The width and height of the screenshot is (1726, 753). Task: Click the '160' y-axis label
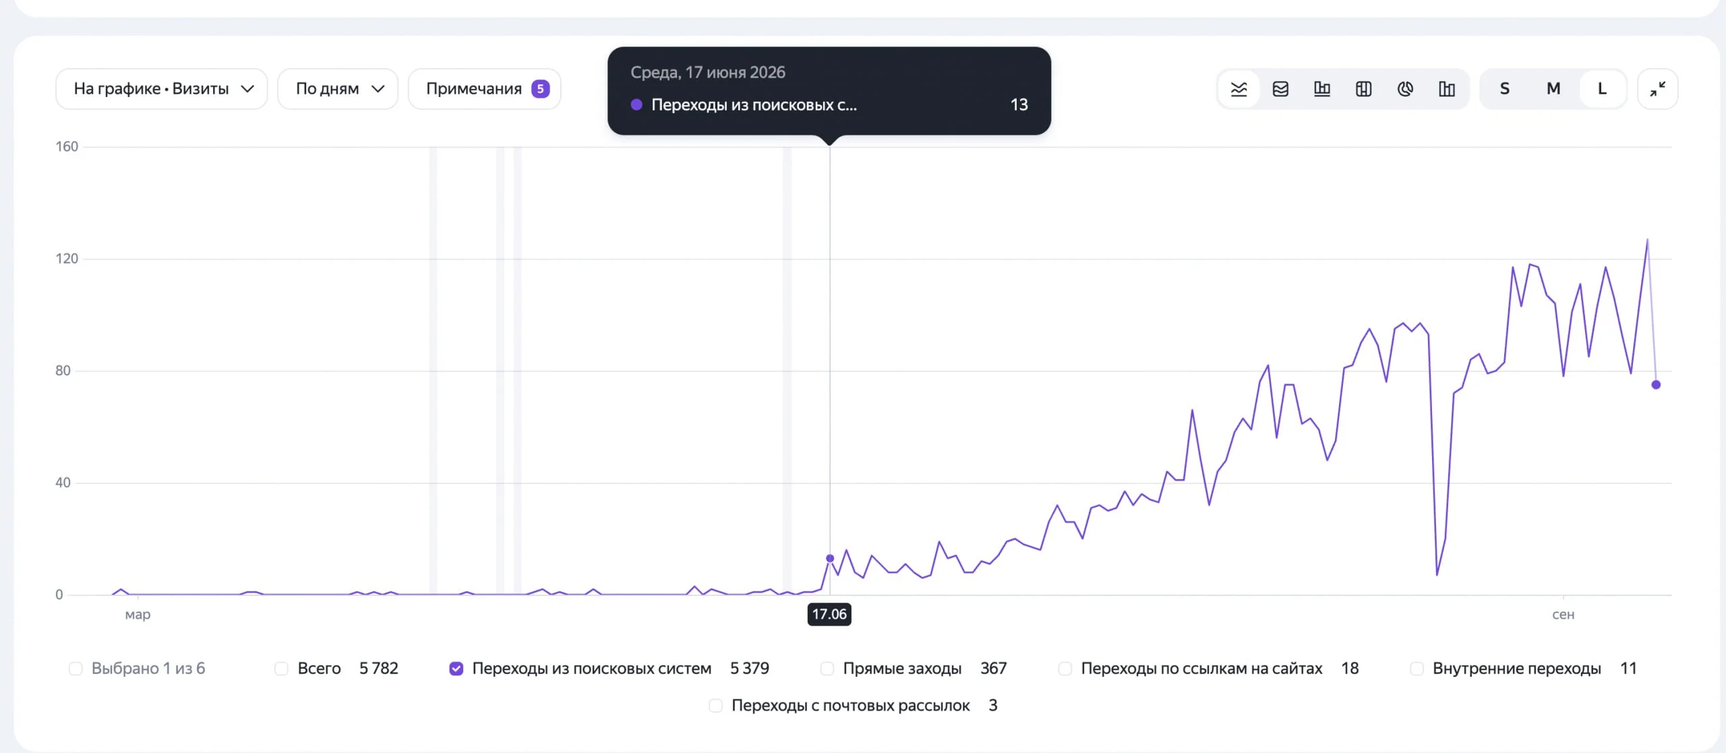pos(67,147)
